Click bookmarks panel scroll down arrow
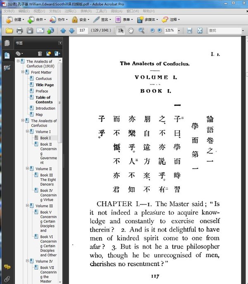This screenshot has height=284, width=248. pyautogui.click(x=60, y=282)
